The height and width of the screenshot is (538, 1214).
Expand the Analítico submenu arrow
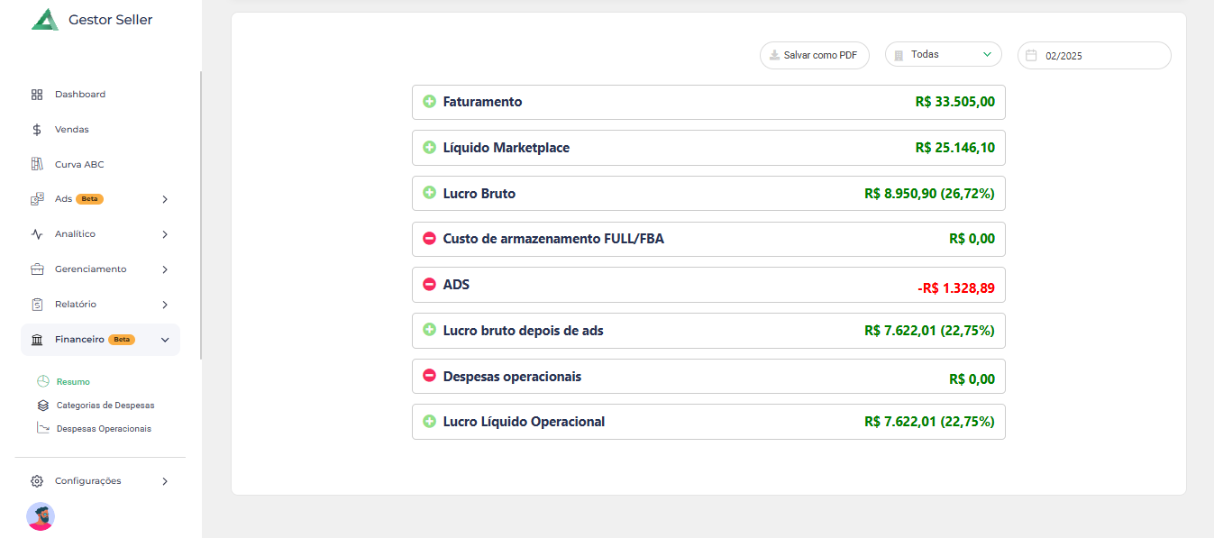tap(165, 234)
